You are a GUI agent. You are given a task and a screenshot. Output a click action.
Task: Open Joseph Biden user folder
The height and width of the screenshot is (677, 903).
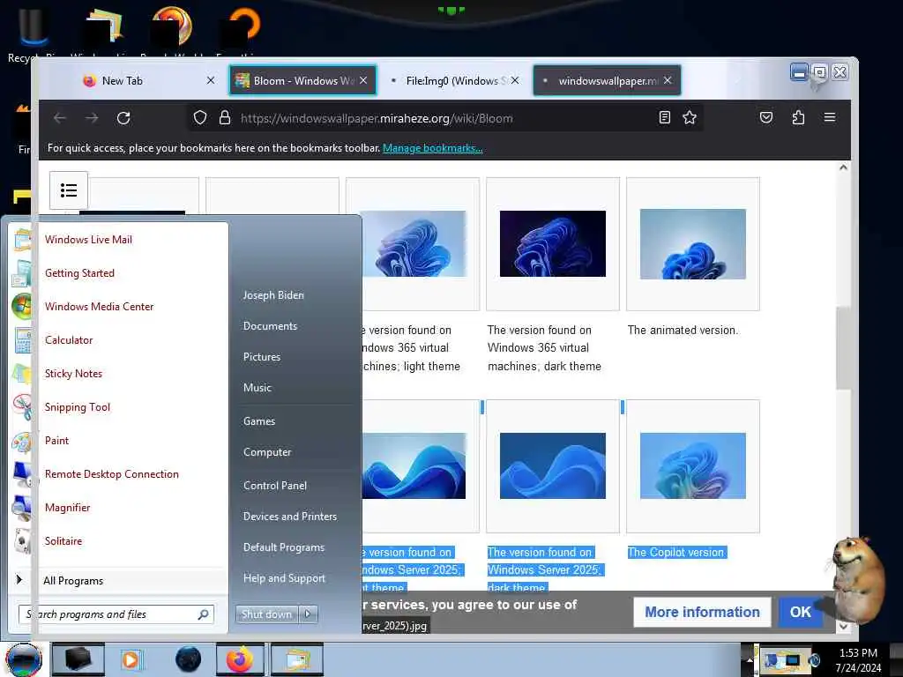(273, 294)
